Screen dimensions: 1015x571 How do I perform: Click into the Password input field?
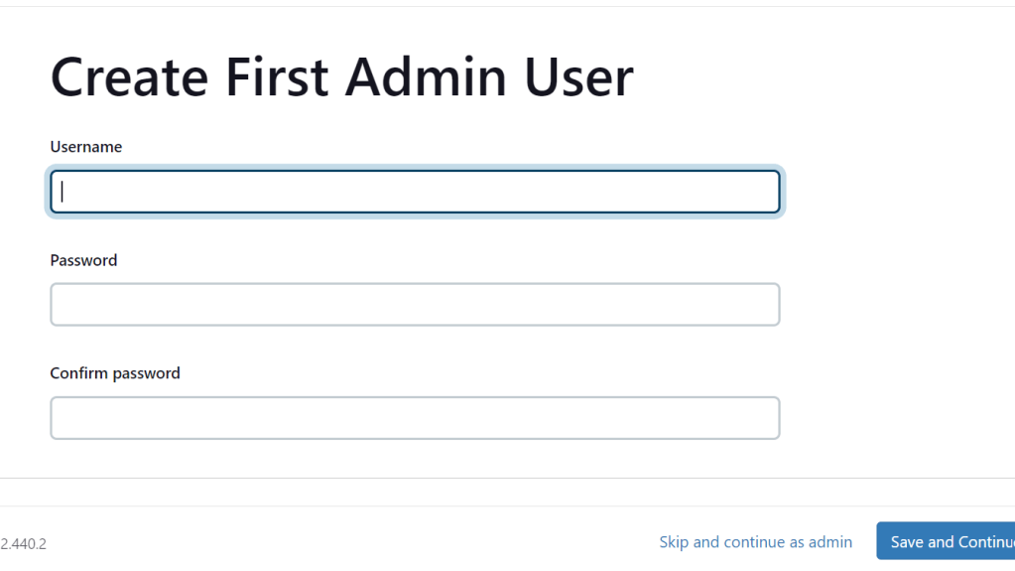click(415, 305)
